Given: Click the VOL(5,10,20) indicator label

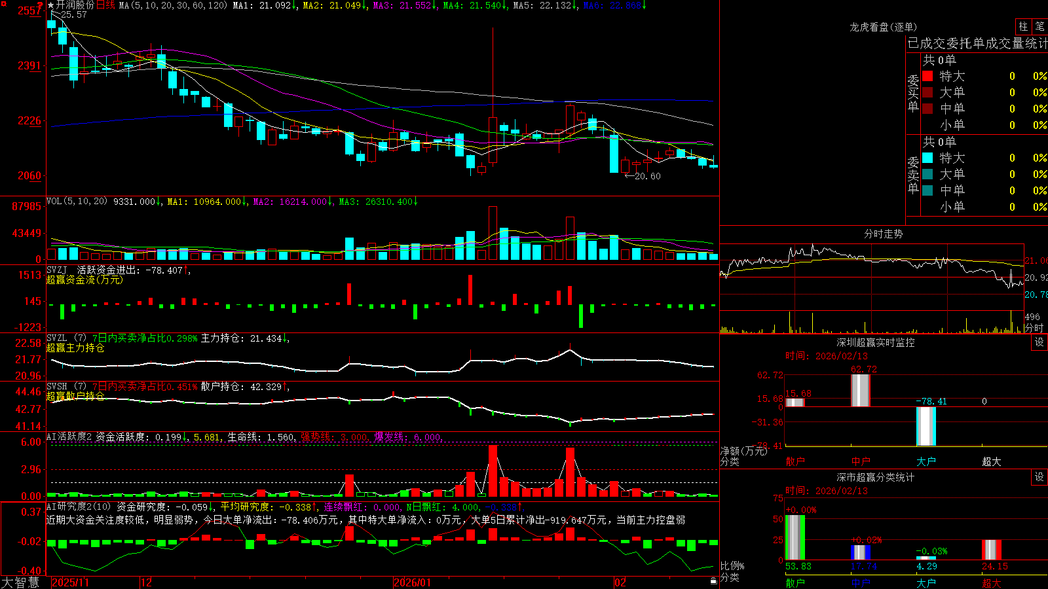Looking at the screenshot, I should point(77,202).
